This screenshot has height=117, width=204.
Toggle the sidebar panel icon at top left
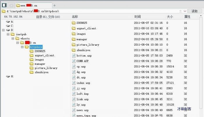coord(4,5)
